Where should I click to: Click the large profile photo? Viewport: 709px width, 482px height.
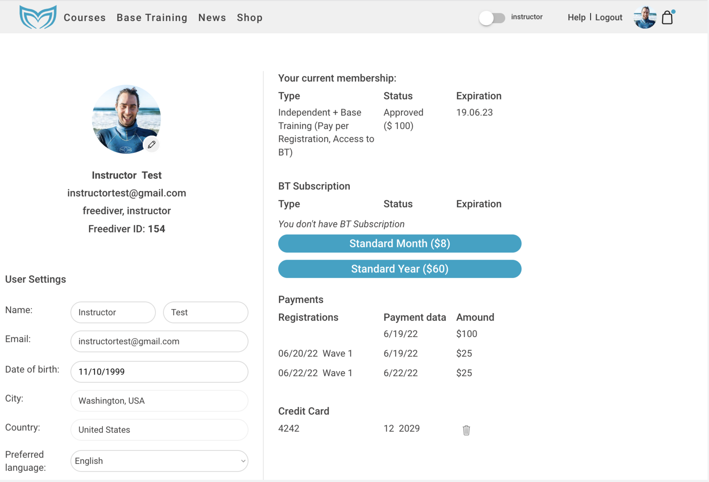(126, 119)
